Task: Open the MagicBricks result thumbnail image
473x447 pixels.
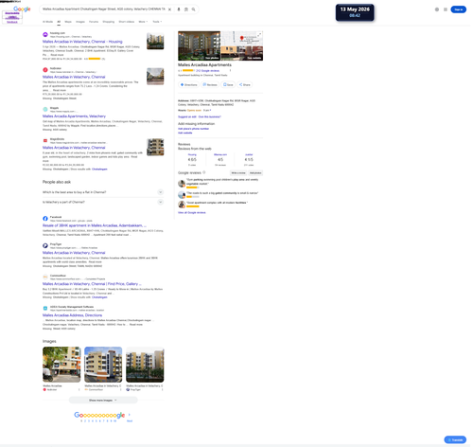Action: coord(155,147)
